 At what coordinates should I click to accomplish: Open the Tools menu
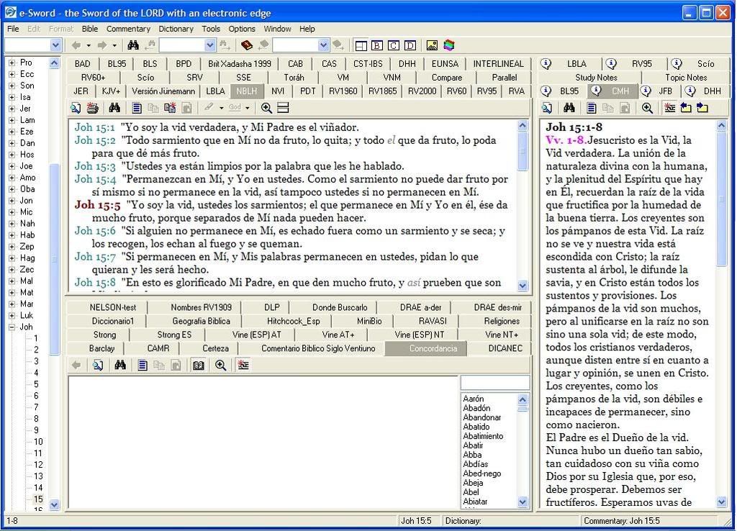tap(211, 29)
